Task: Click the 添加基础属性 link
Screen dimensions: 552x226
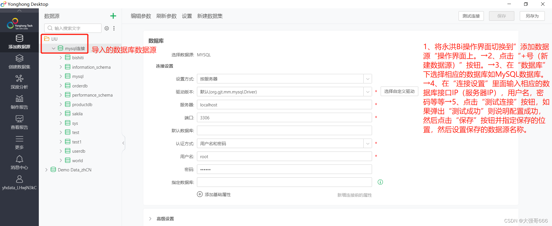Action: tap(218, 194)
